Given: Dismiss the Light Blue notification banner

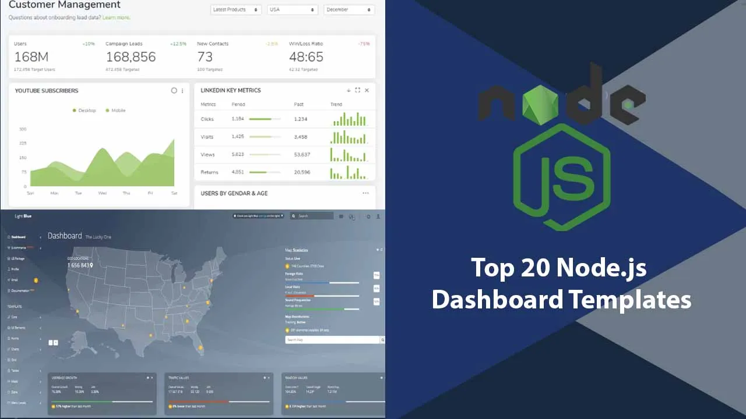Looking at the screenshot, I should pyautogui.click(x=282, y=215).
